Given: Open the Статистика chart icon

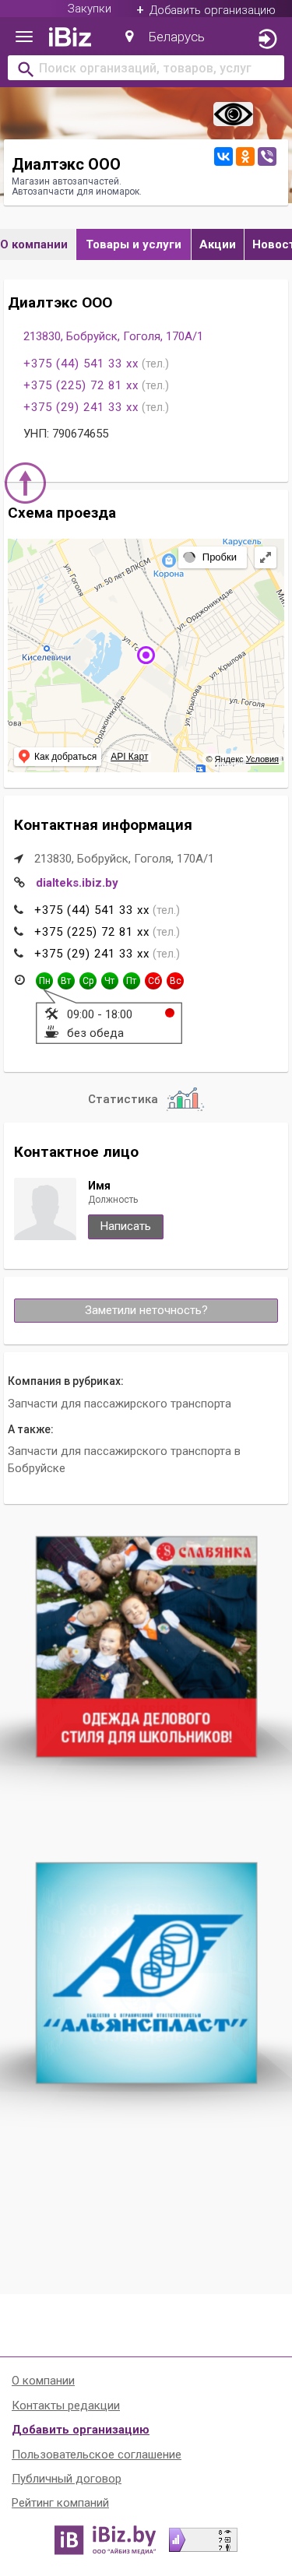Looking at the screenshot, I should coord(185,1099).
